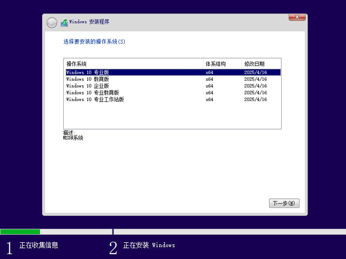Screen dimensions: 346x259
Task: Click the x64 cell for 教育版
Action: [x=209, y=79]
